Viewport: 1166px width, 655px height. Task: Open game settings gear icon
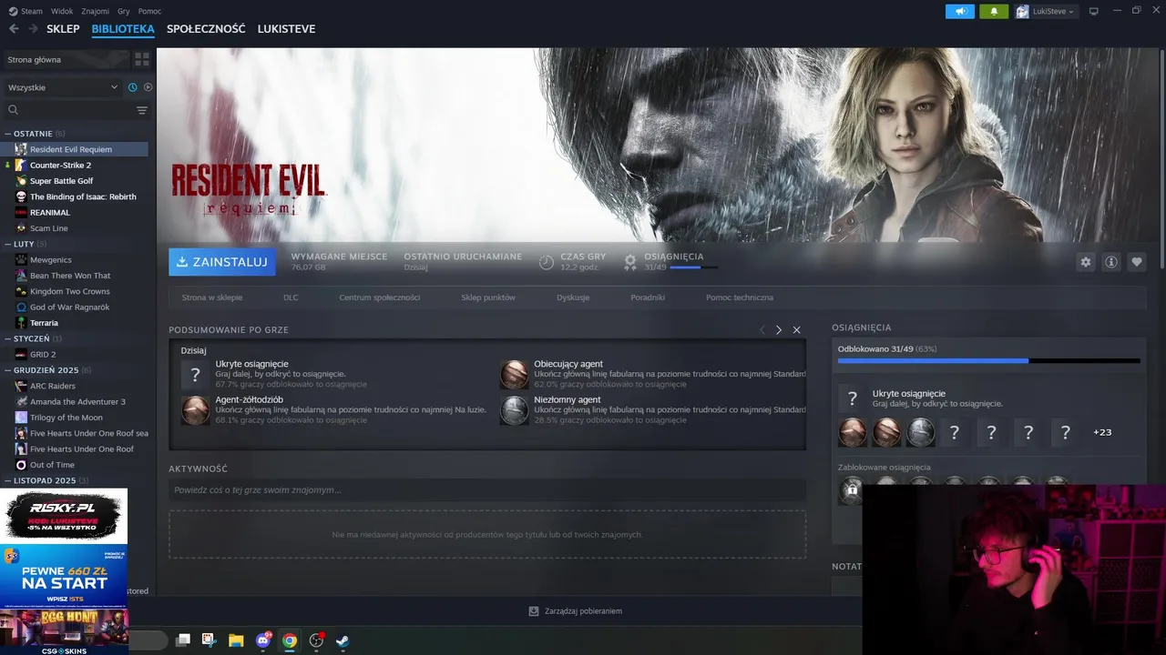click(x=1085, y=262)
